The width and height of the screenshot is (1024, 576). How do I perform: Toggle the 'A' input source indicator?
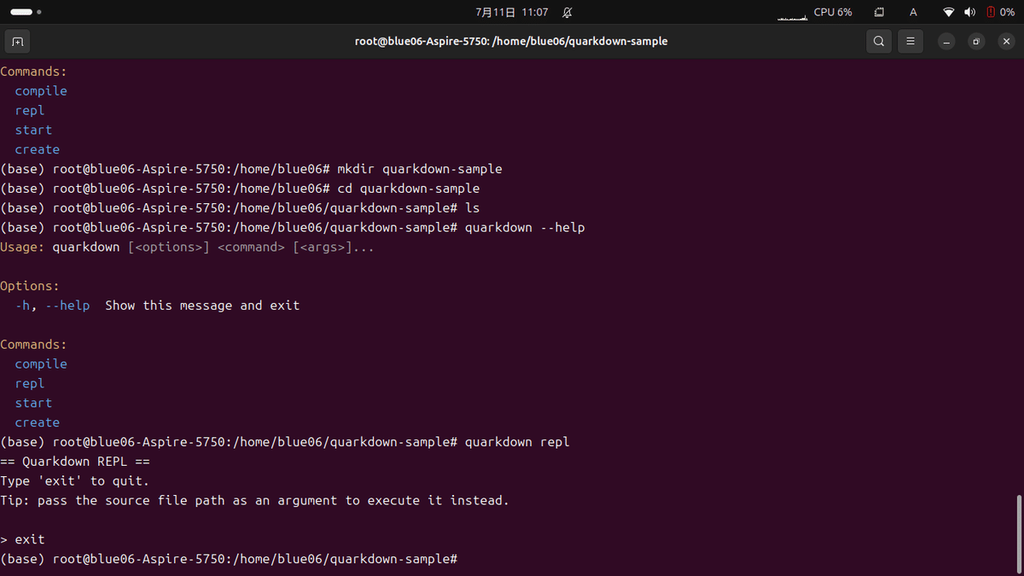tap(912, 12)
